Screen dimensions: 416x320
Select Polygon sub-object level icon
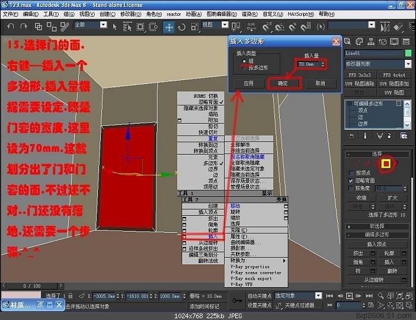(386, 164)
